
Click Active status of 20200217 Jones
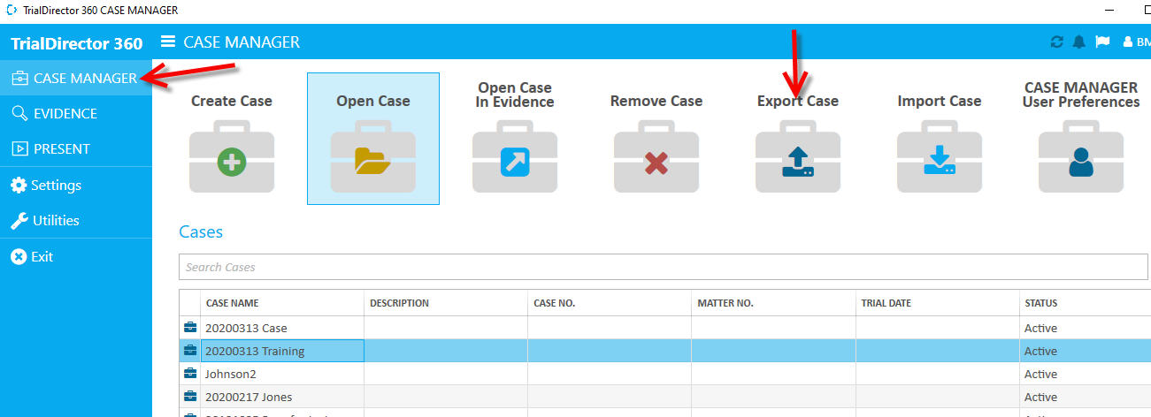point(1040,397)
